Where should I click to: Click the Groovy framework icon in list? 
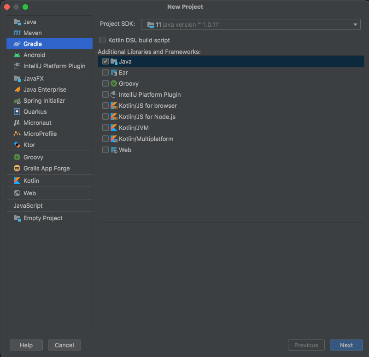click(x=114, y=83)
